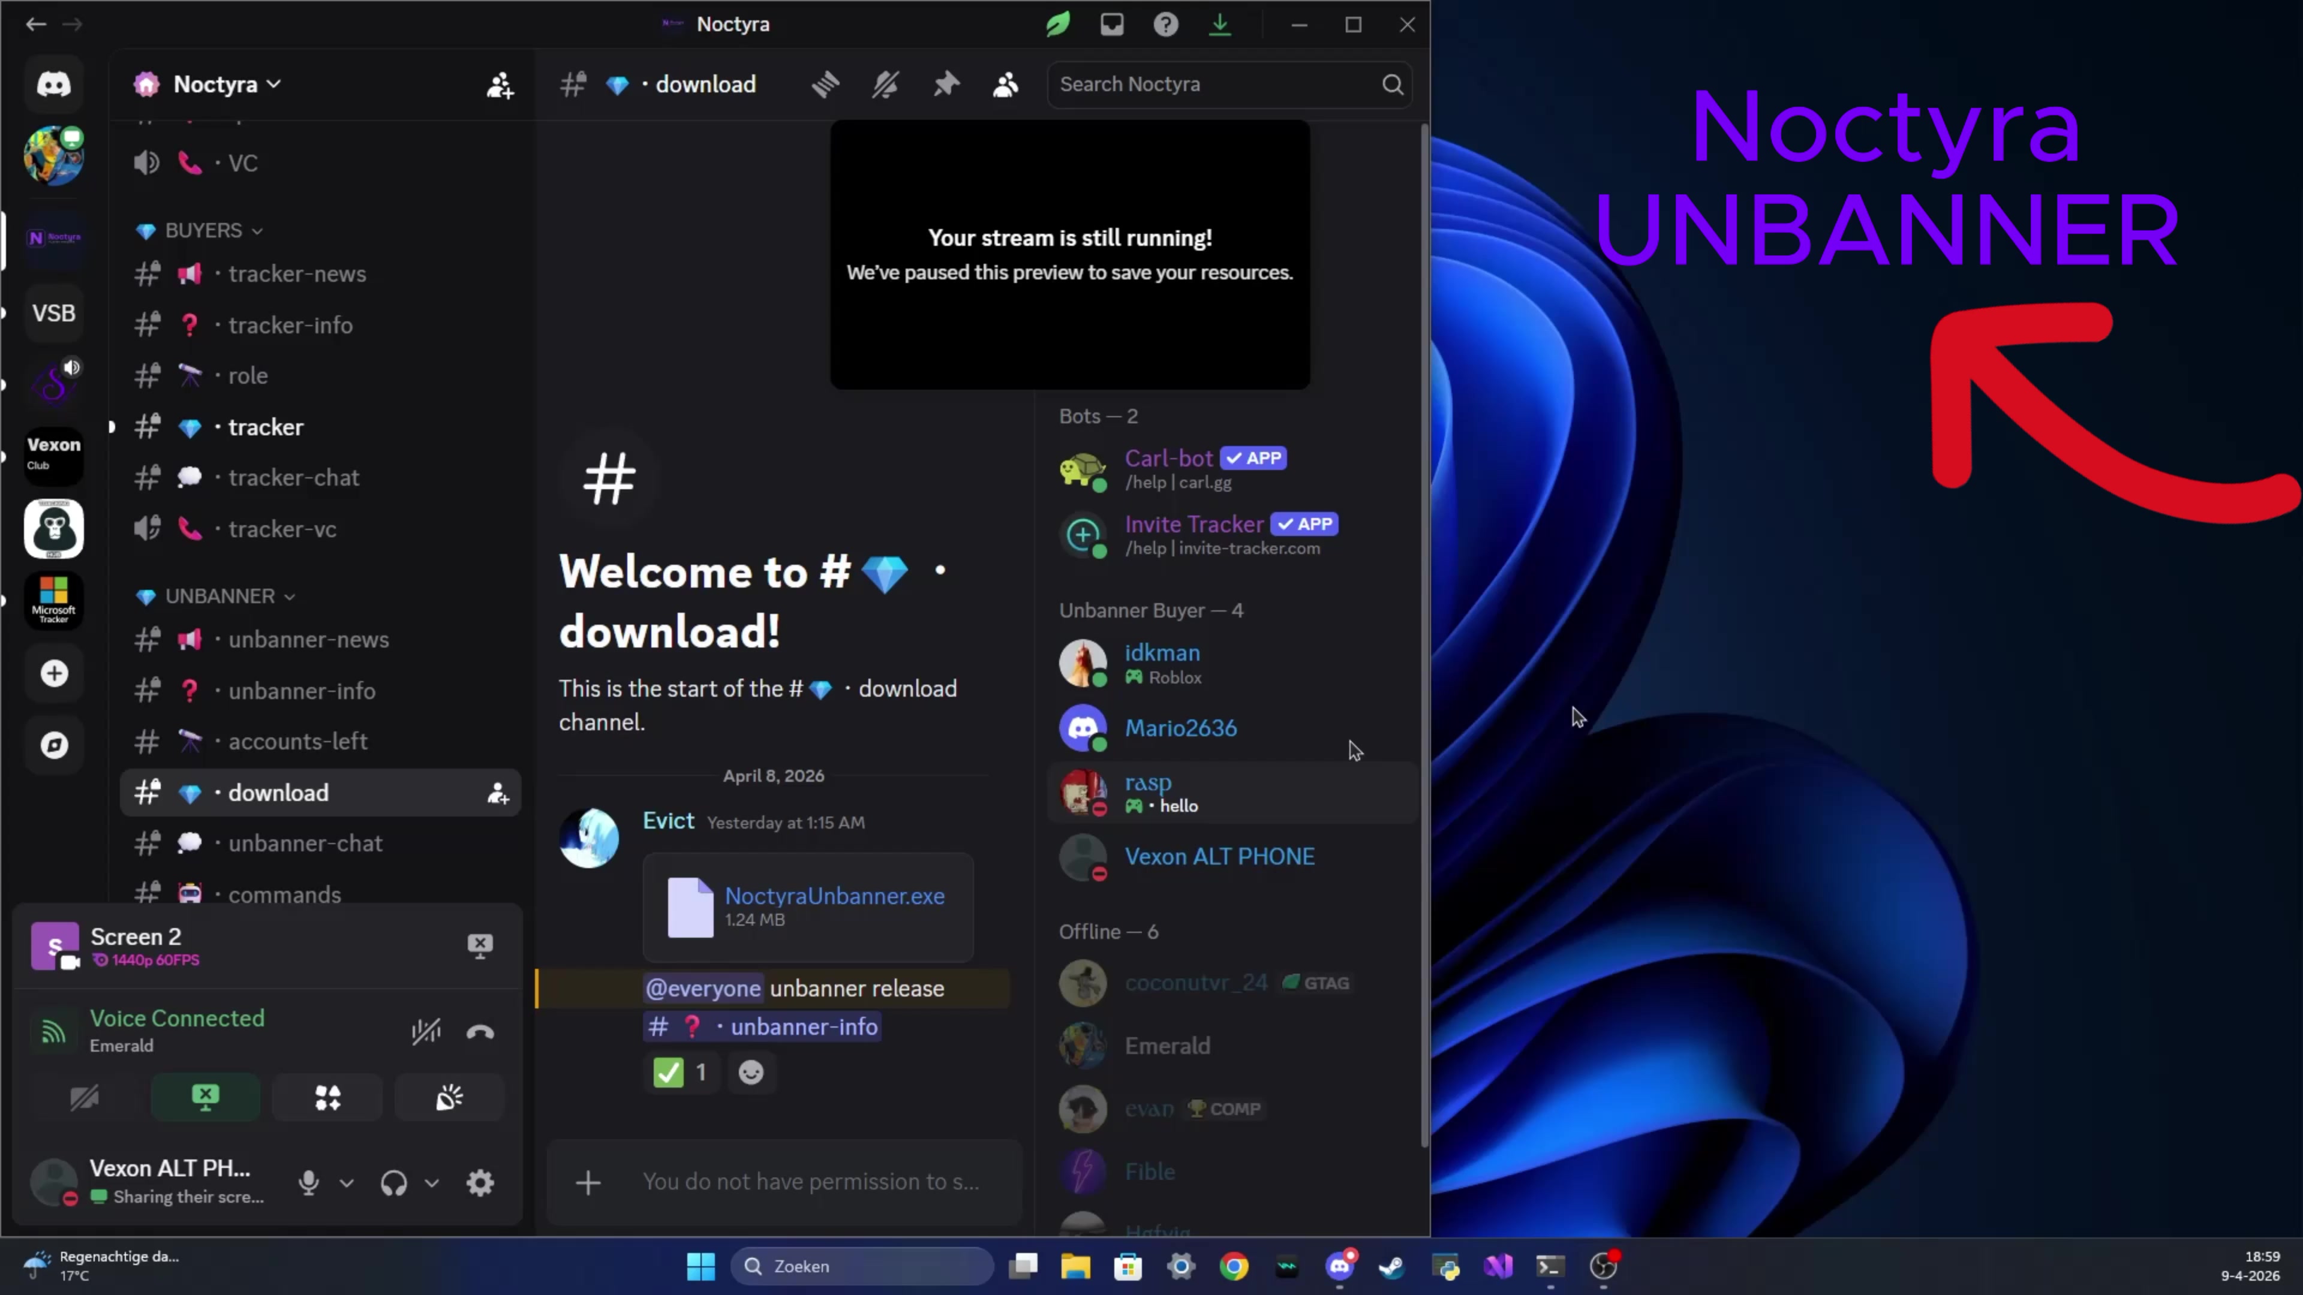The image size is (2303, 1295).
Task: Add a server with the plus icon
Action: 53,673
